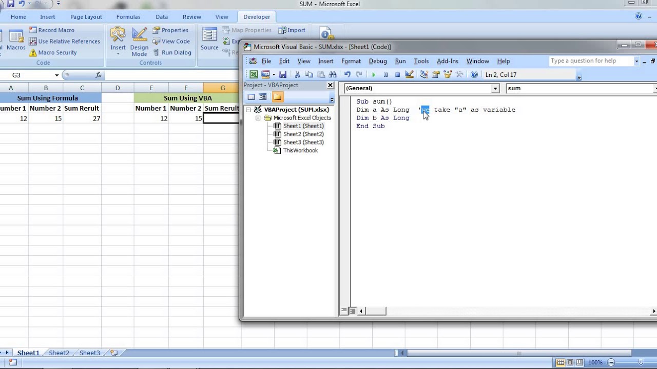Screen dimensions: 657x369
Task: Undo the last edit in the VBA editor
Action: click(x=347, y=75)
